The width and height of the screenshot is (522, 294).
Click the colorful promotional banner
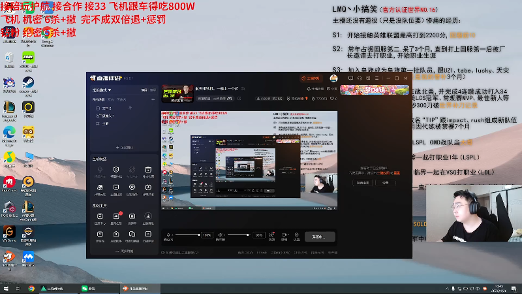375,90
